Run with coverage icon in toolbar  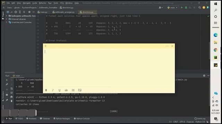190,8
